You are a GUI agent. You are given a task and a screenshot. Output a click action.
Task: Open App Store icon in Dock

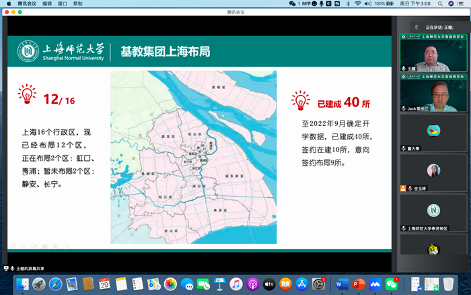coord(302,284)
